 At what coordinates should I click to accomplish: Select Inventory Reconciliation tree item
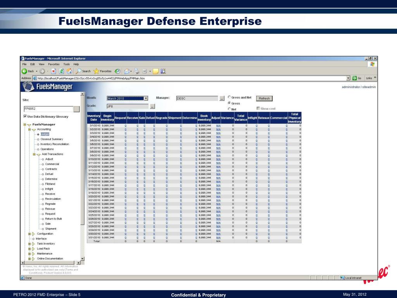click(55, 144)
